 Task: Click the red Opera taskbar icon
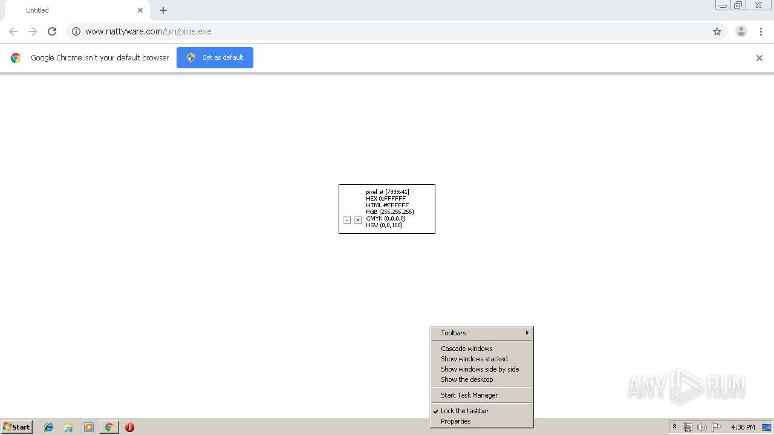129,427
